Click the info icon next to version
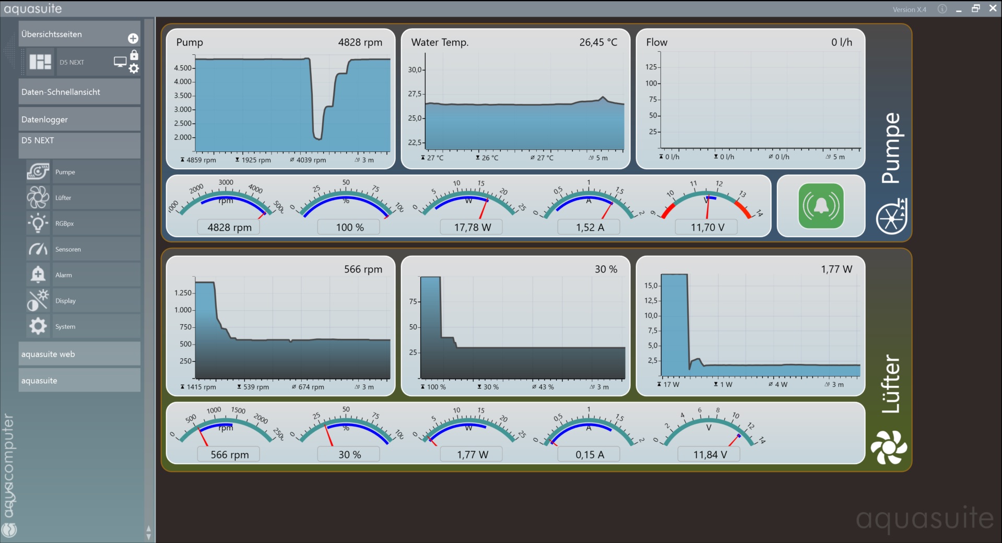This screenshot has width=1002, height=543. click(942, 9)
